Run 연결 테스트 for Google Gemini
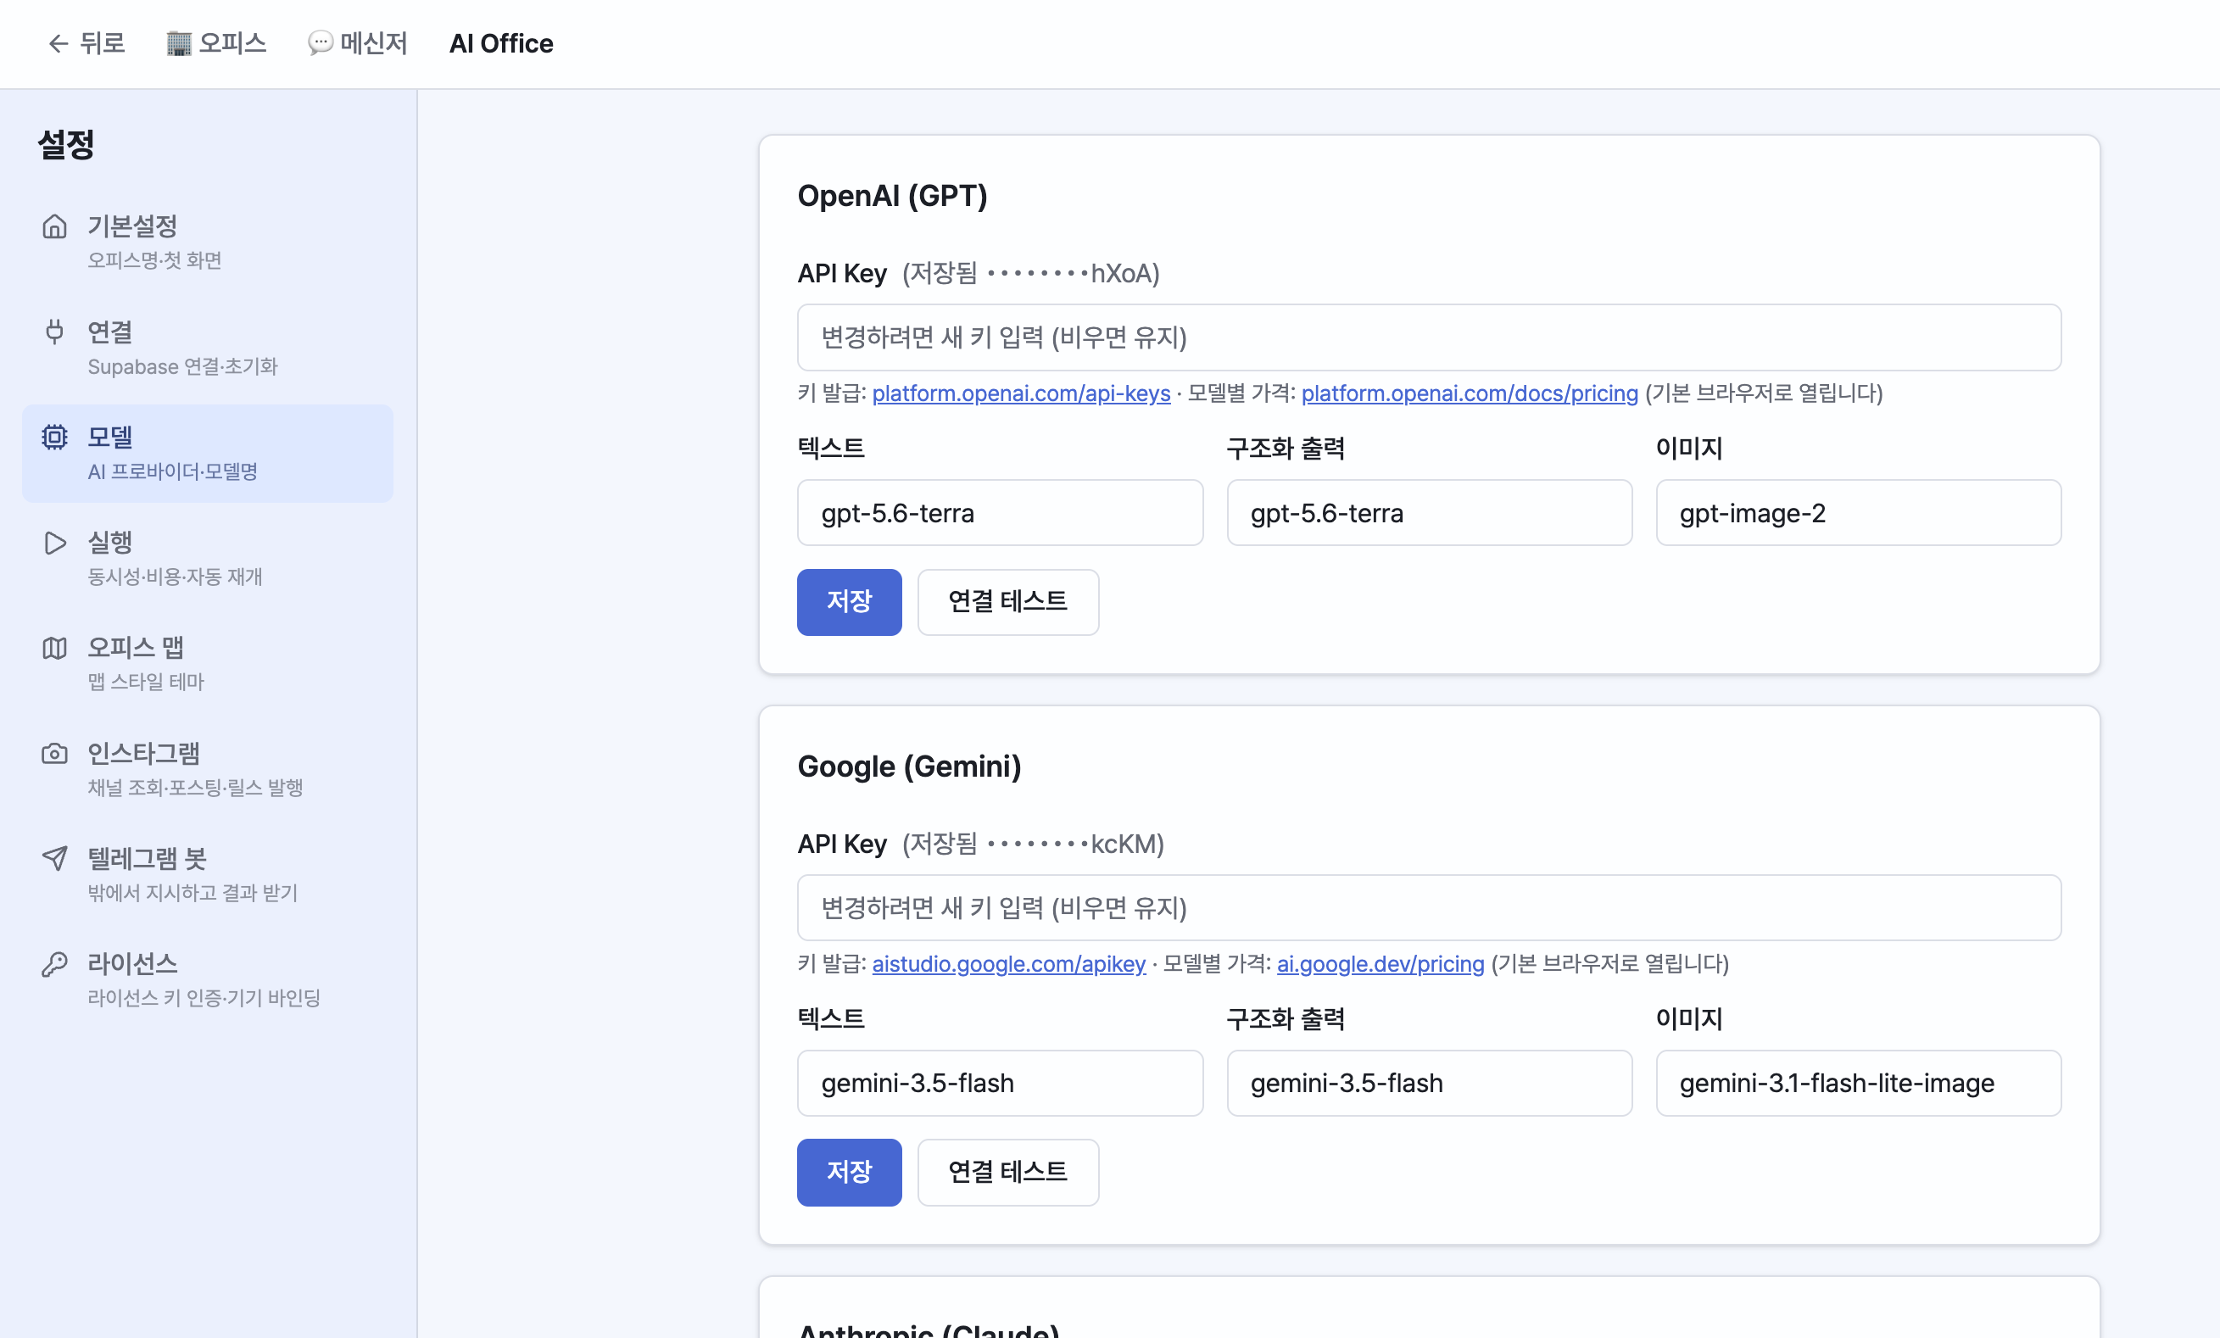 click(x=1008, y=1172)
